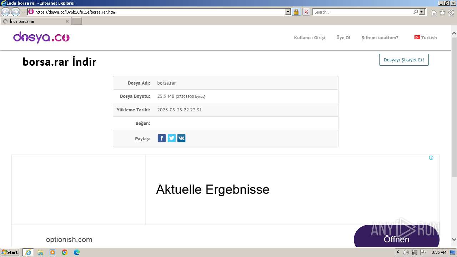
Task: Click the browser Forward arrow button
Action: [15, 12]
